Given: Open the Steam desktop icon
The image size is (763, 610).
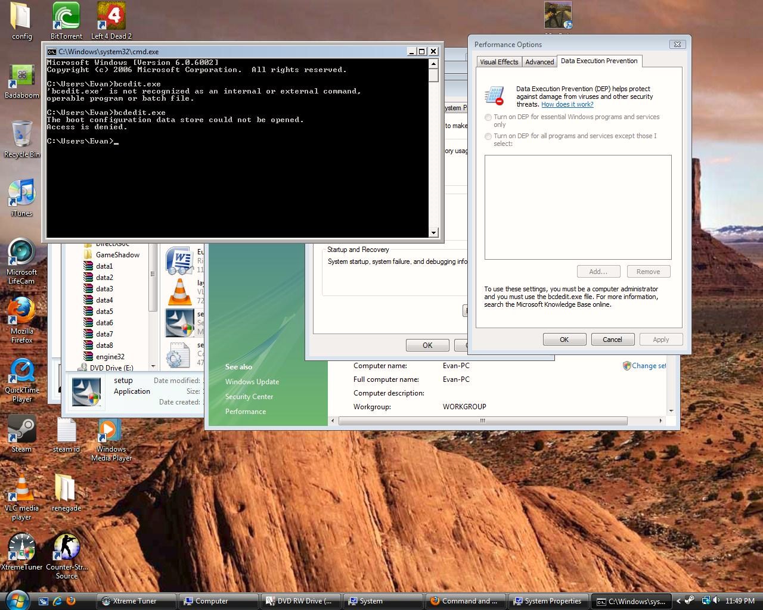Looking at the screenshot, I should click(21, 430).
